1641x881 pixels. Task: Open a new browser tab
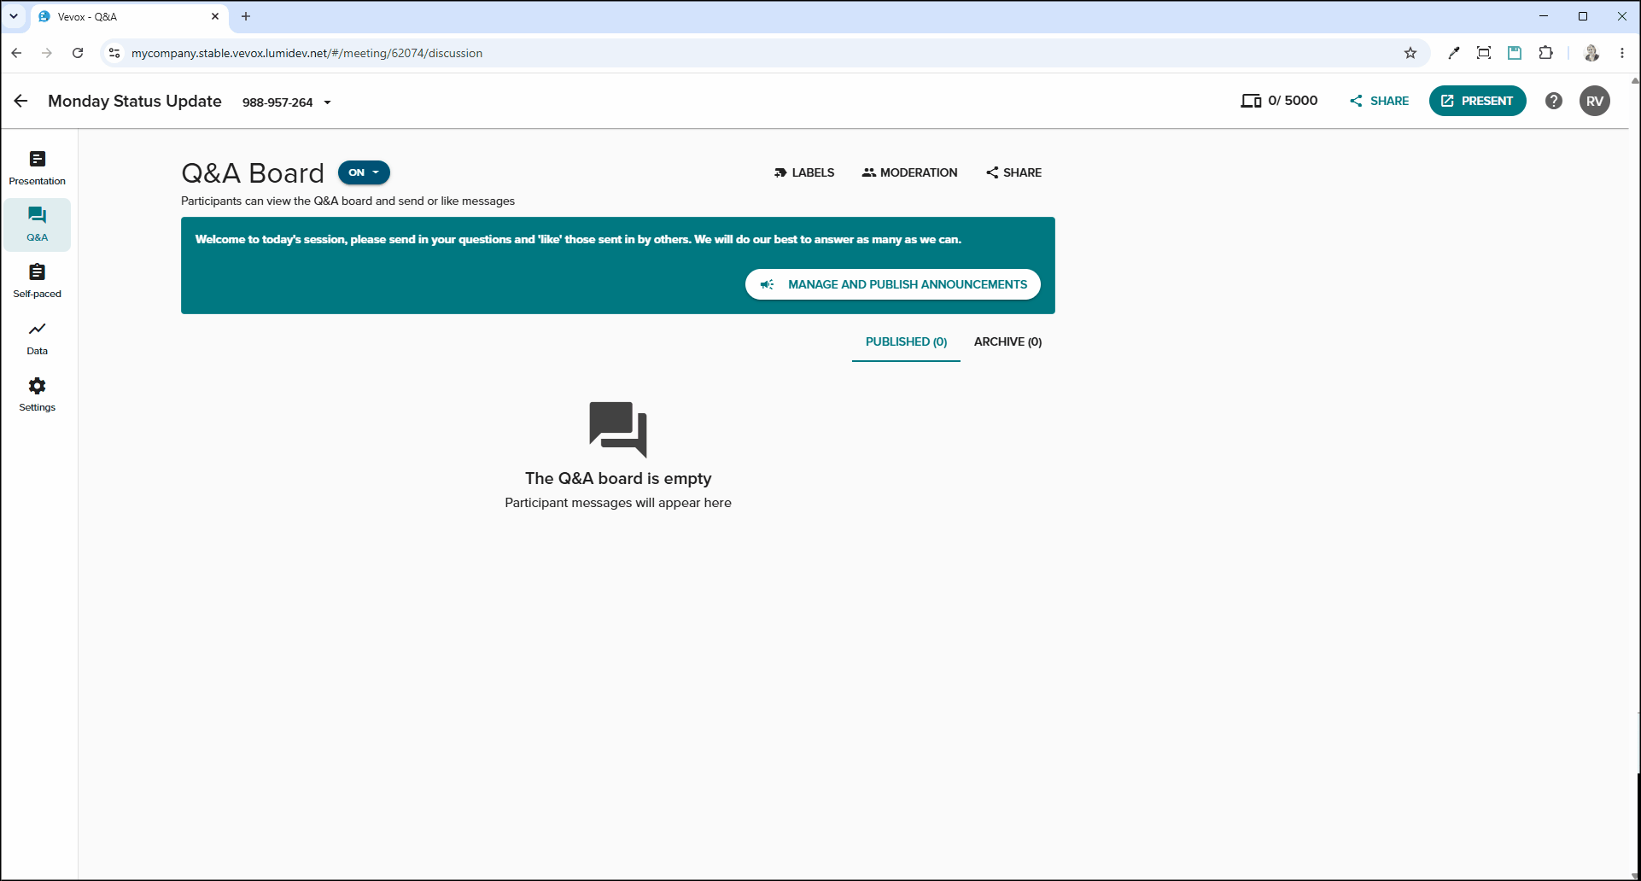pos(246,16)
